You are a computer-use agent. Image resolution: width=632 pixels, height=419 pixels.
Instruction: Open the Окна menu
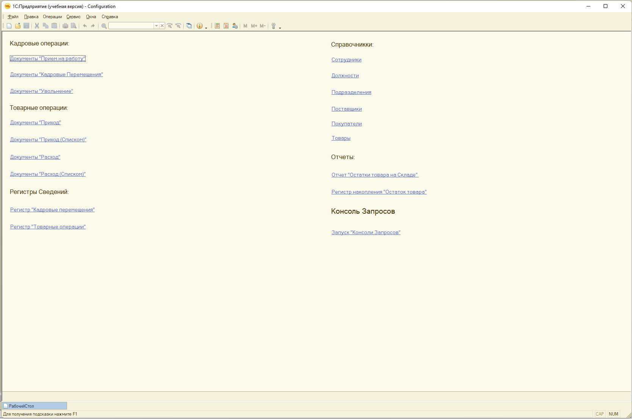(x=91, y=17)
